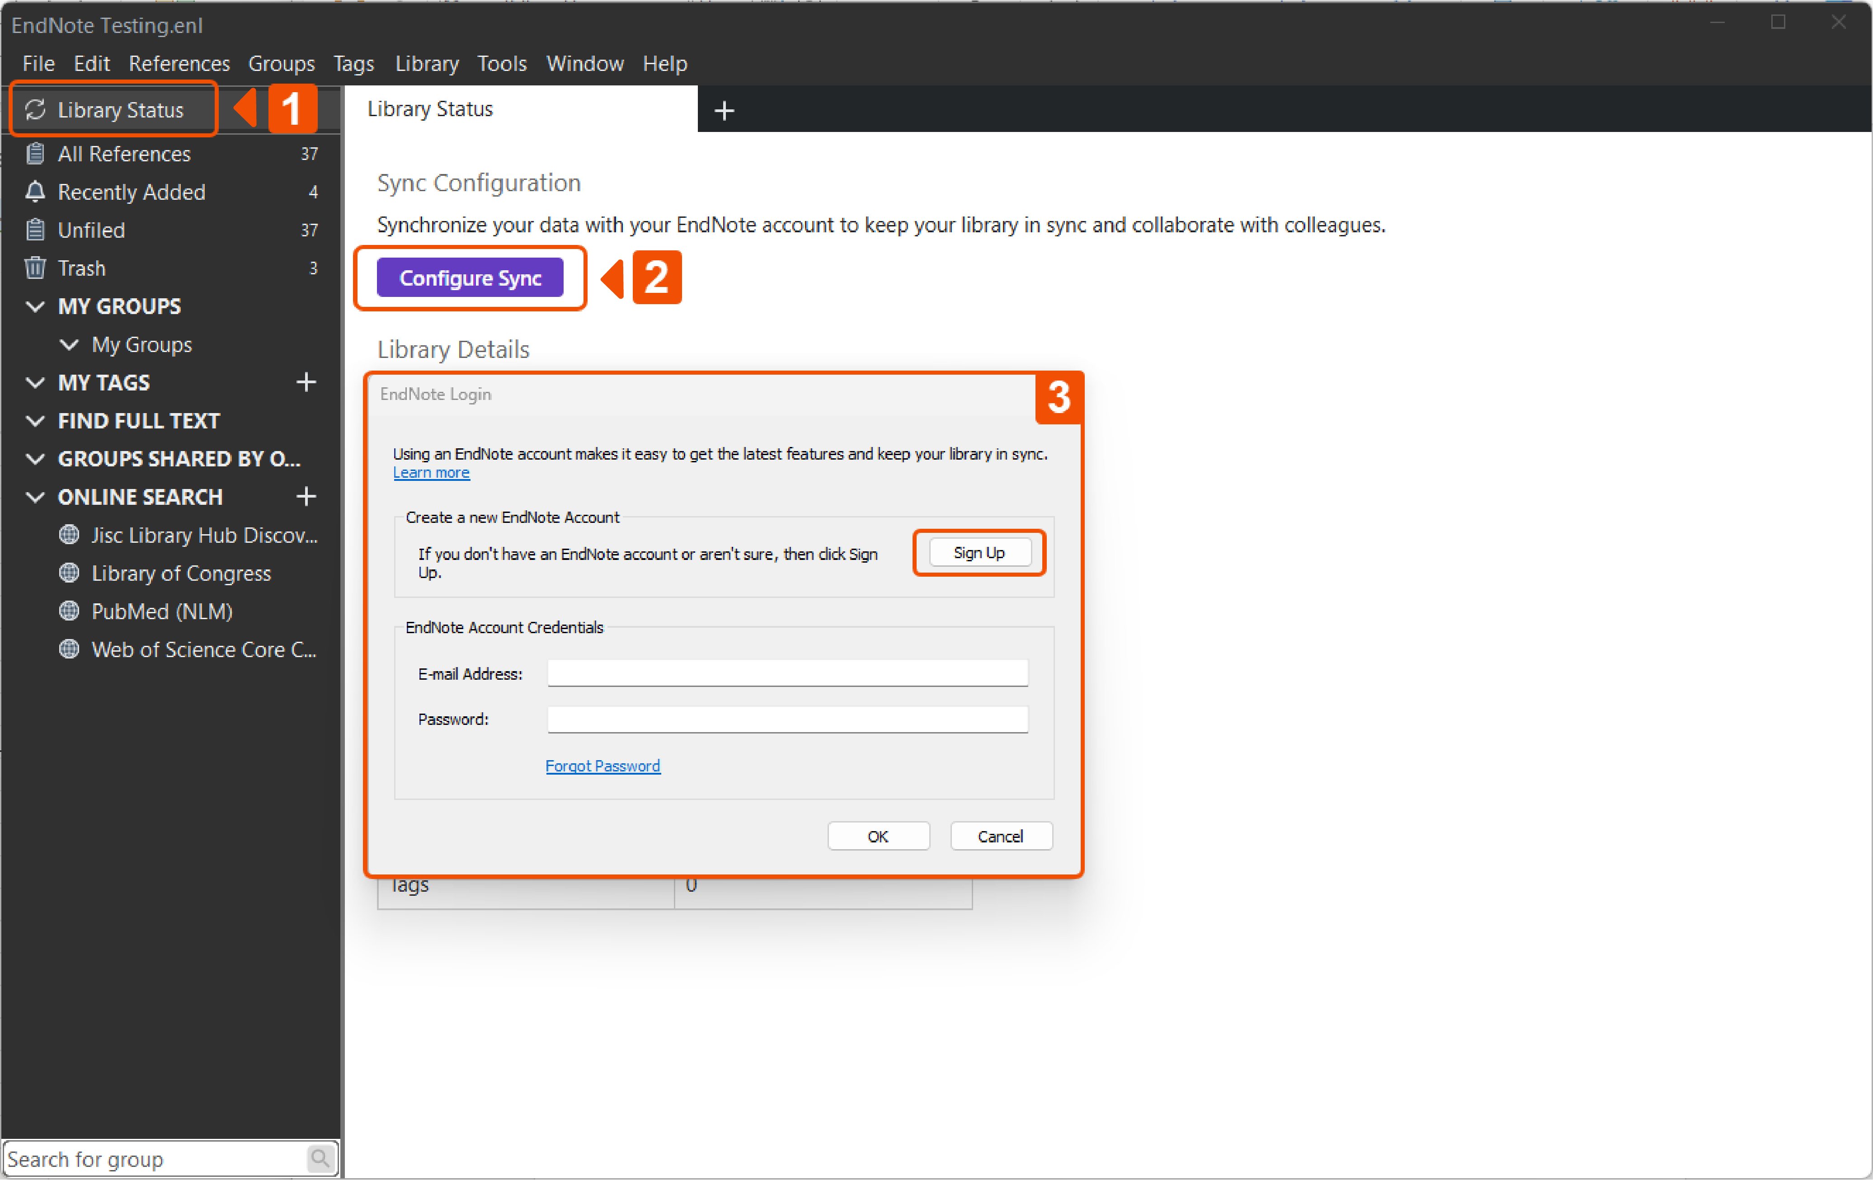Select the Library Status tab

(x=520, y=109)
